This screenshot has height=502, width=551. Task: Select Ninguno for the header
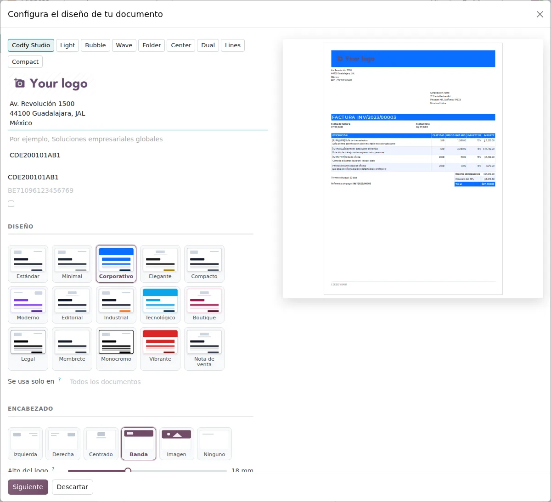pyautogui.click(x=214, y=444)
